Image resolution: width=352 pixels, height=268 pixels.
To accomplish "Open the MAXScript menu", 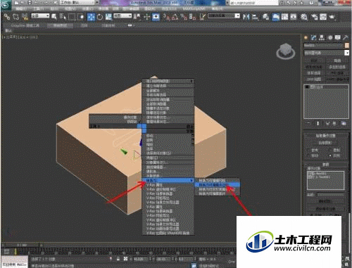I will pyautogui.click(x=194, y=9).
